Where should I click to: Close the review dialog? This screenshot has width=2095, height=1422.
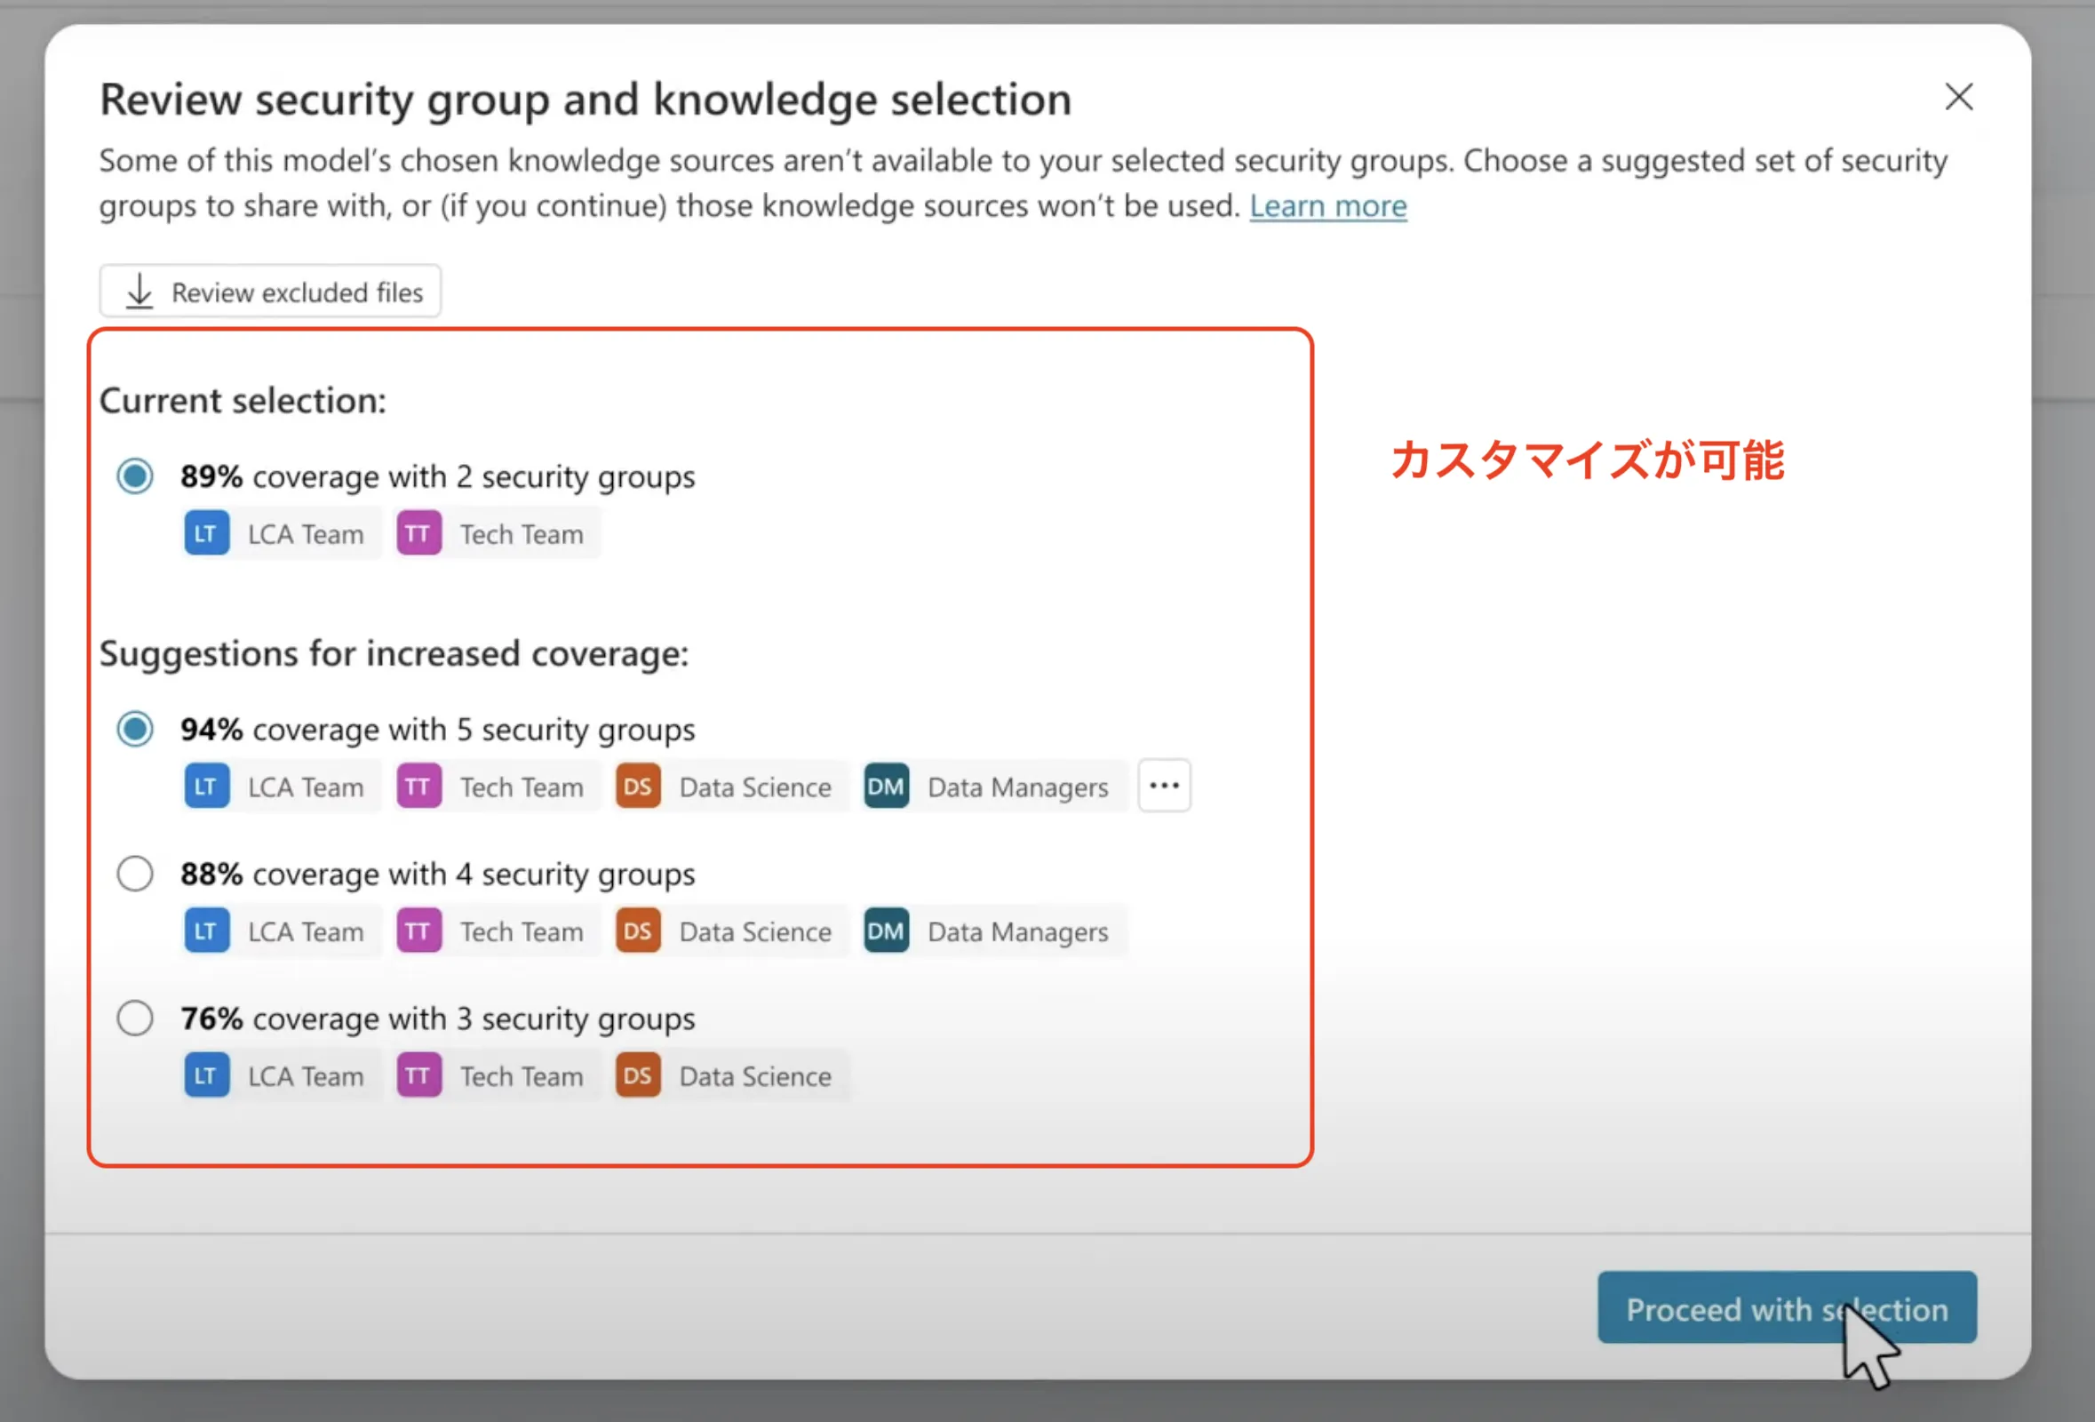1958,98
